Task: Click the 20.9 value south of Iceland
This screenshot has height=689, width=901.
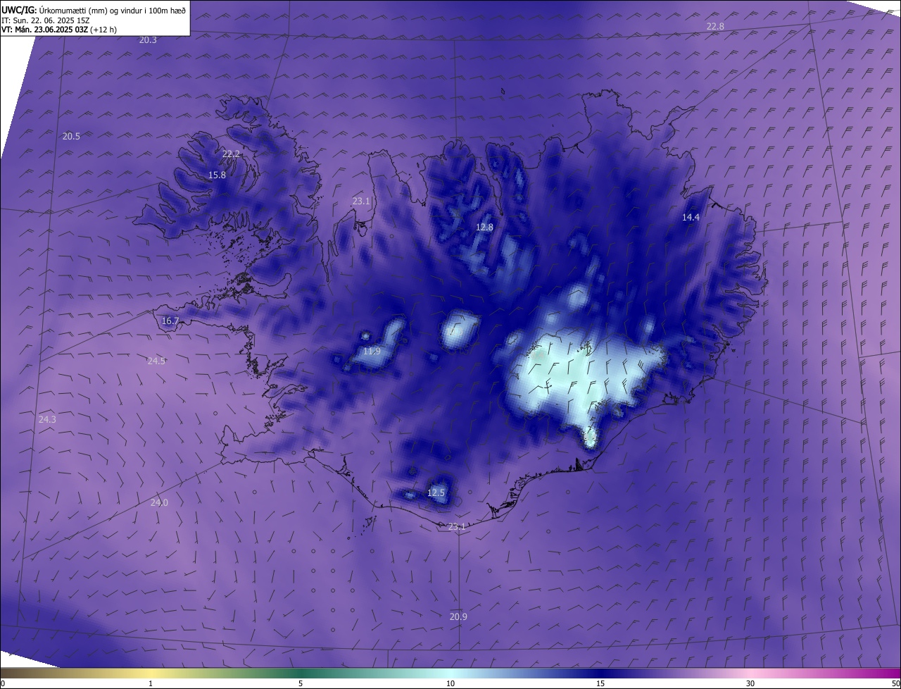Action: point(458,616)
